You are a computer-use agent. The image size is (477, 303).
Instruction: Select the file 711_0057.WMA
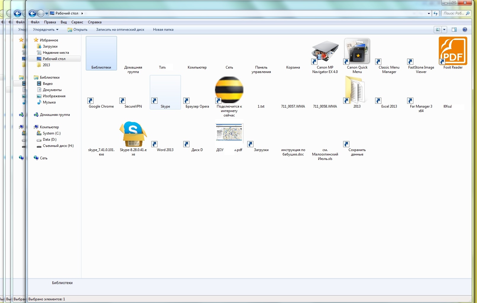click(293, 106)
